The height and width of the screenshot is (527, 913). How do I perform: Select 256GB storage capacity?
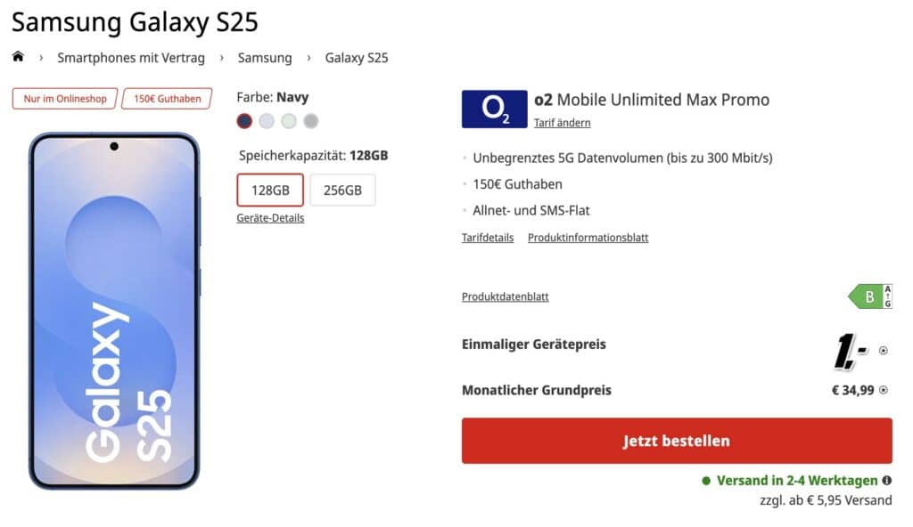point(343,190)
